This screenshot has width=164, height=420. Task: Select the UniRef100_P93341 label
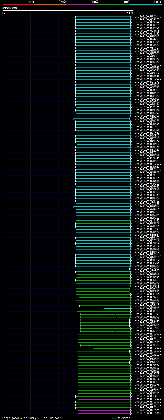click(x=147, y=158)
